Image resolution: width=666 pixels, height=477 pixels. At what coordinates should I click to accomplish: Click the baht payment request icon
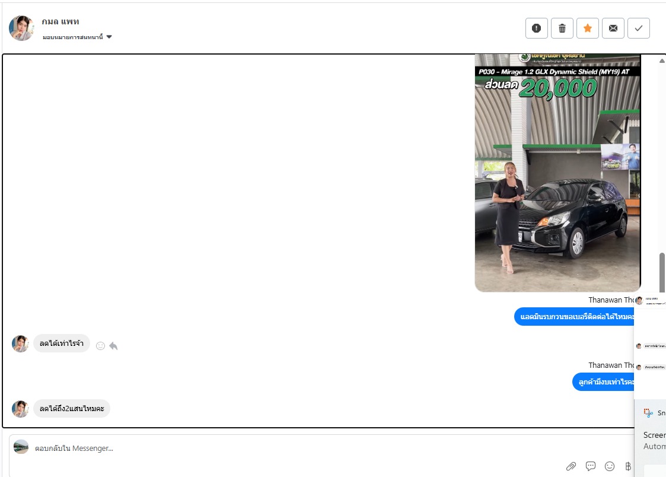(x=628, y=466)
